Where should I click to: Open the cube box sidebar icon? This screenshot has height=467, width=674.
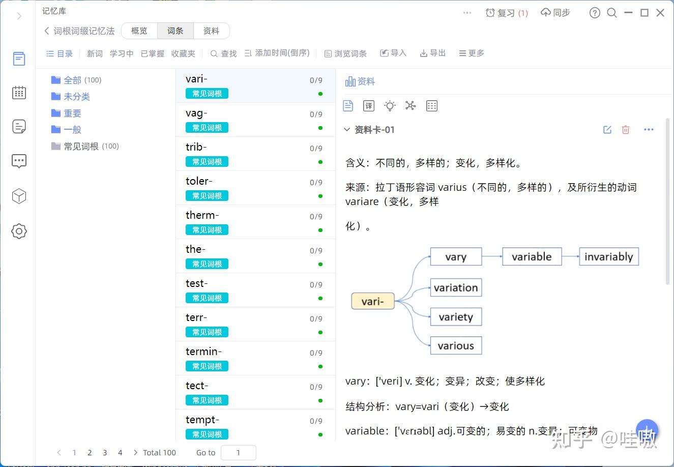pos(19,196)
